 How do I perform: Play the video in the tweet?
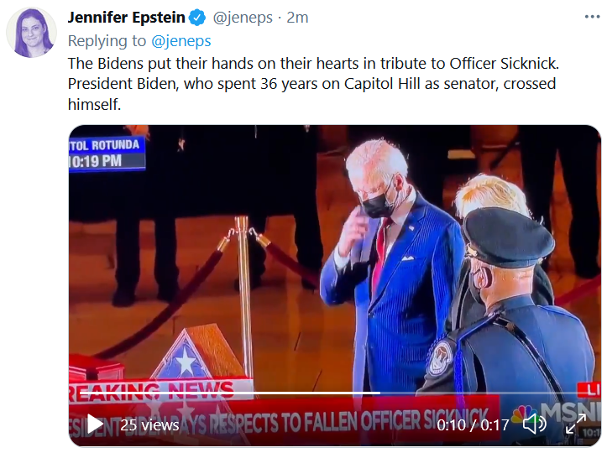[95, 424]
